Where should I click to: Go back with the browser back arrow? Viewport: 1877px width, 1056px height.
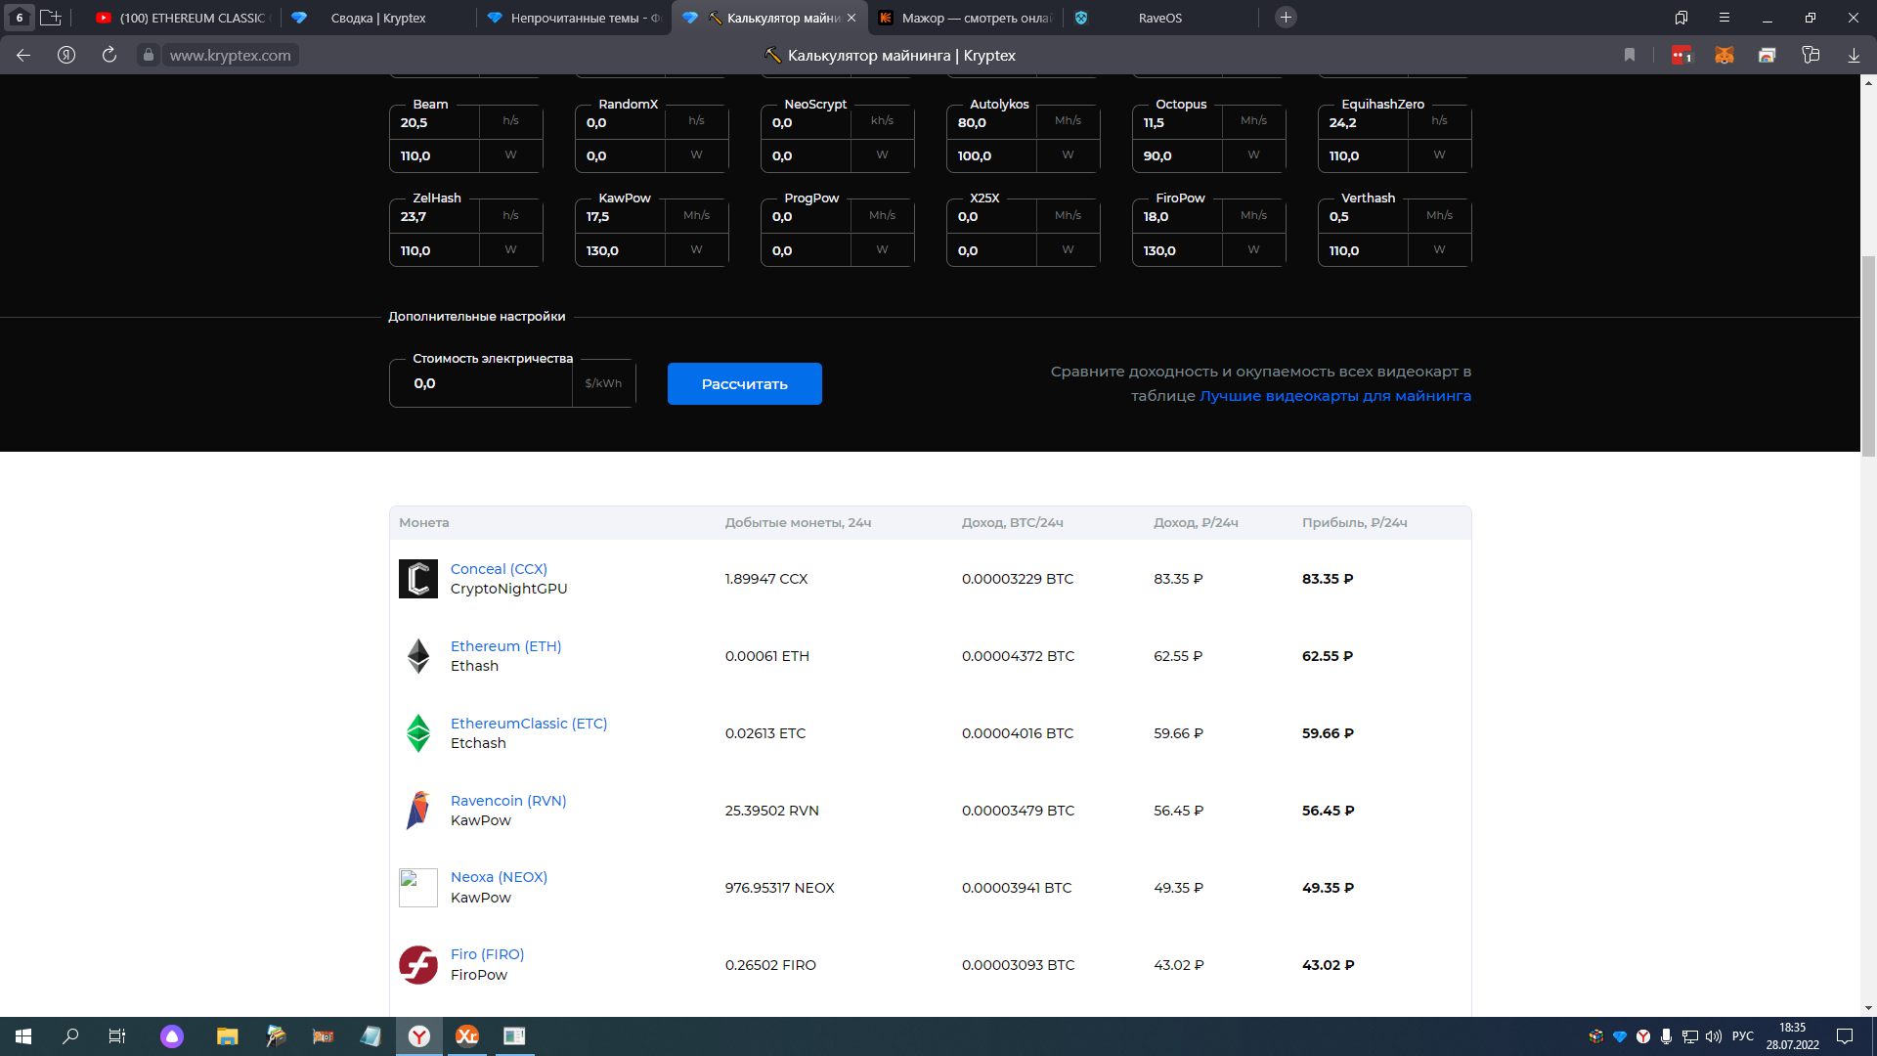[23, 56]
